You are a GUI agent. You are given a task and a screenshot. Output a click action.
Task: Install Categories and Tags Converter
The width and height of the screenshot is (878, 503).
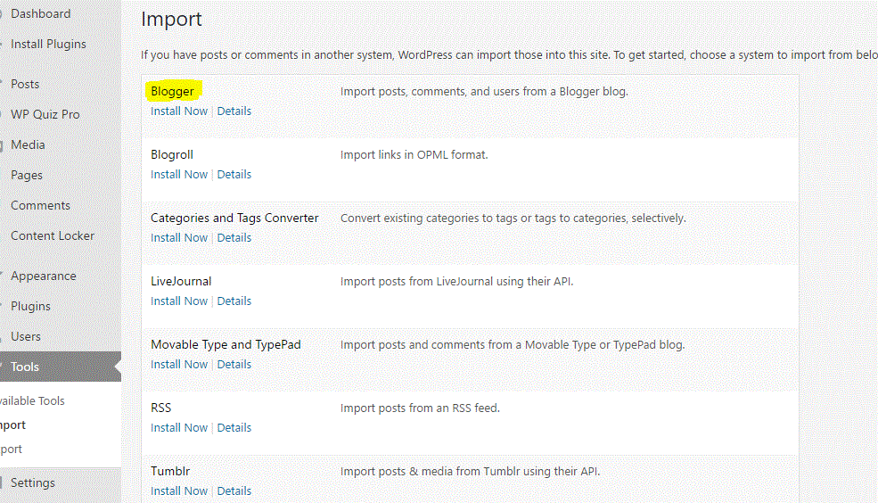click(x=179, y=237)
